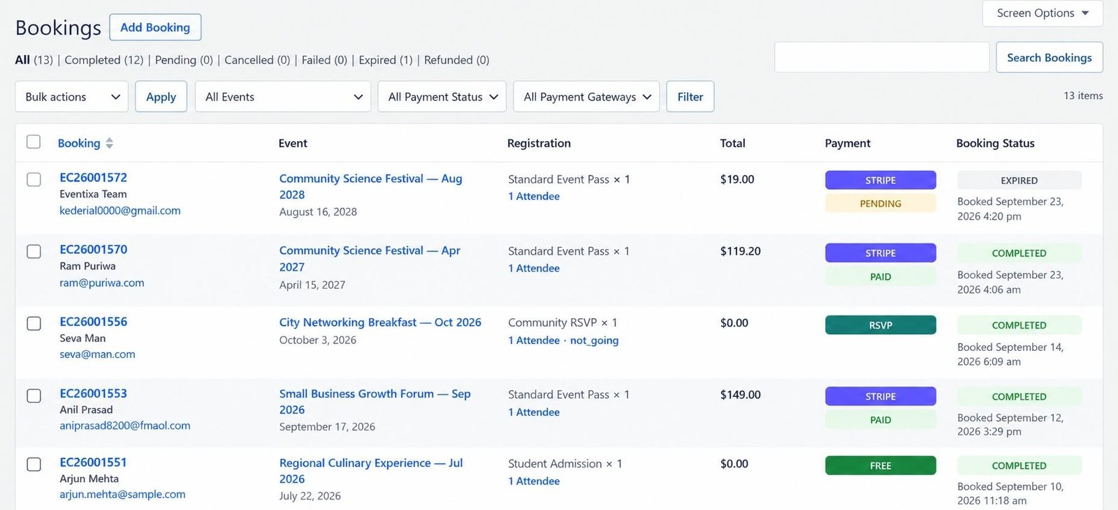Sort by the Booking column arrows icon
The height and width of the screenshot is (510, 1118).
tap(109, 143)
